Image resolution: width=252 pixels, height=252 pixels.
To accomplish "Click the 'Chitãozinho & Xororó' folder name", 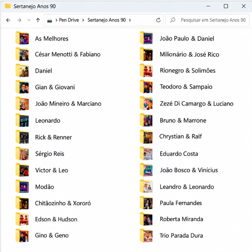I will click(63, 203).
